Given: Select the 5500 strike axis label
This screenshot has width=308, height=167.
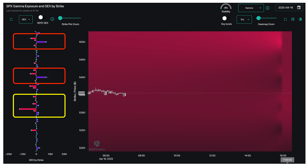Looking at the screenshot, I should tap(82, 42).
